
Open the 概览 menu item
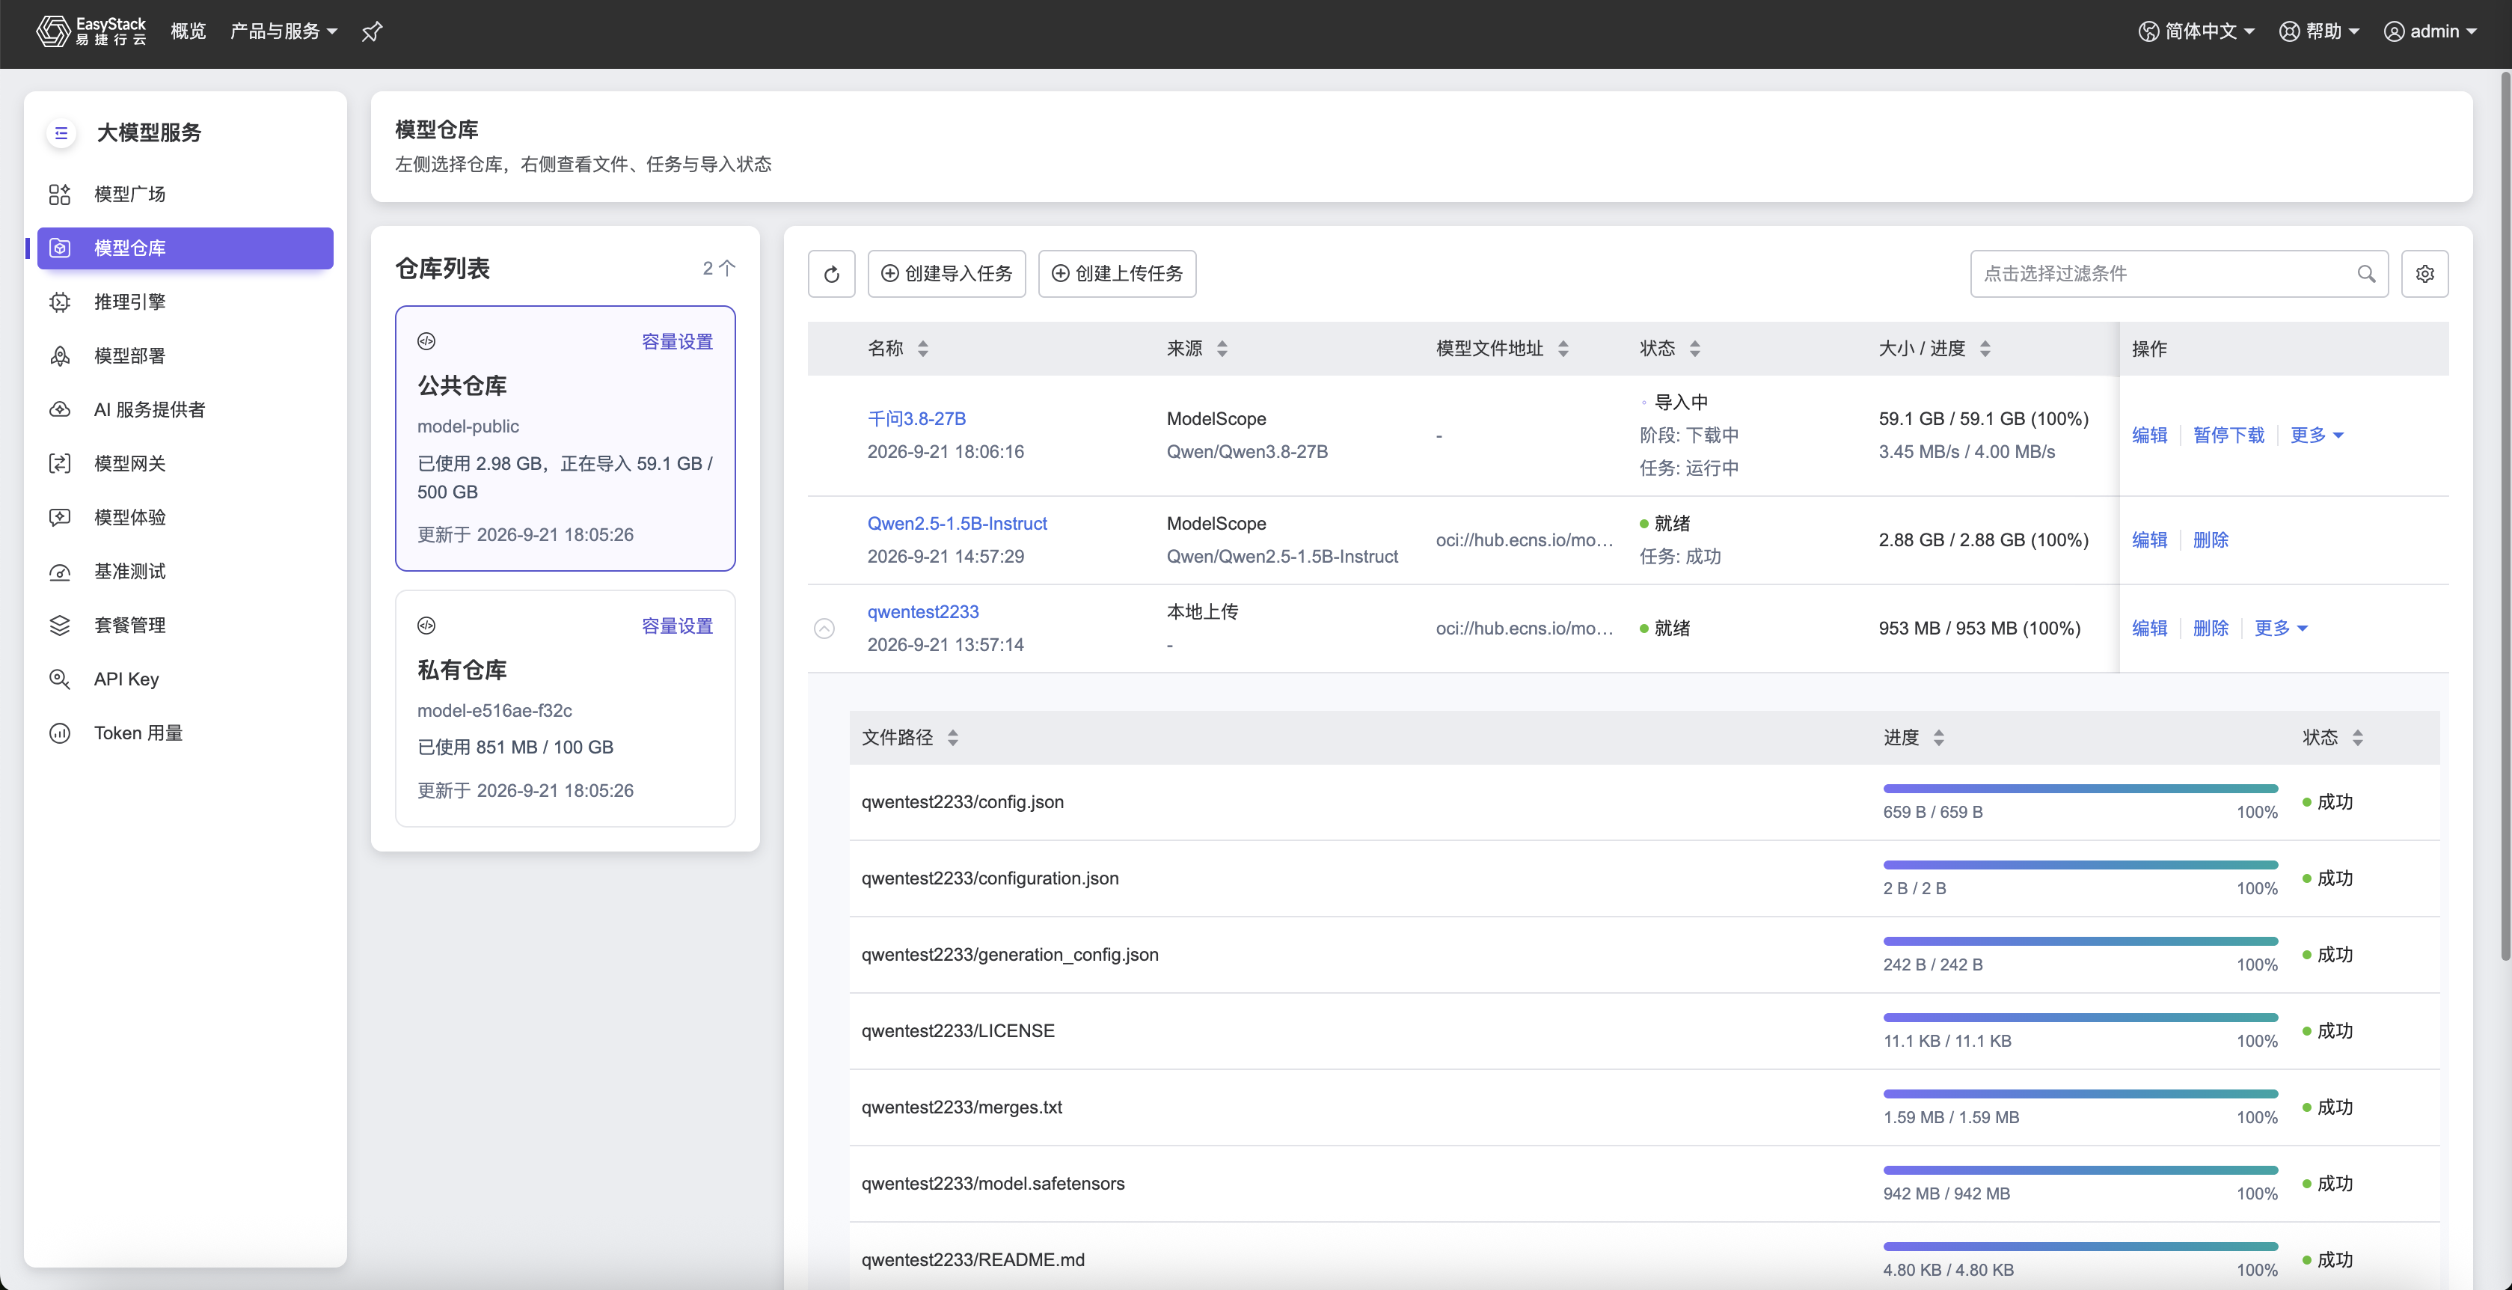(x=189, y=32)
